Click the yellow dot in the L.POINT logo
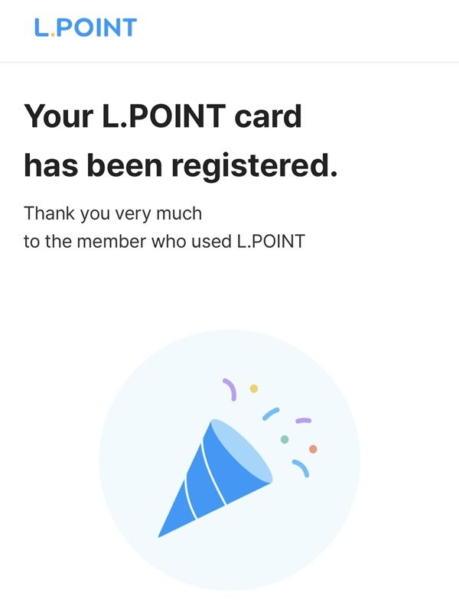459x612 pixels. pyautogui.click(x=53, y=35)
